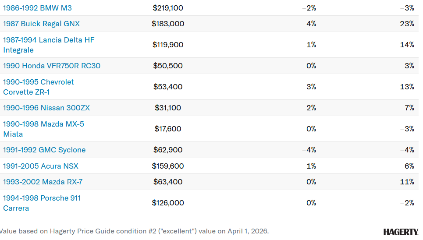The width and height of the screenshot is (423, 240).
Task: Click the $62,900 GMC Syclone value
Action: pyautogui.click(x=168, y=150)
